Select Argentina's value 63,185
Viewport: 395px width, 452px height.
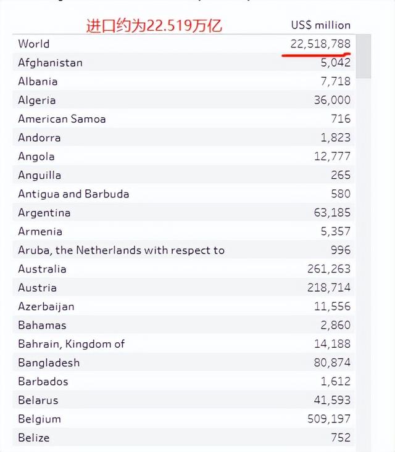[x=331, y=213]
